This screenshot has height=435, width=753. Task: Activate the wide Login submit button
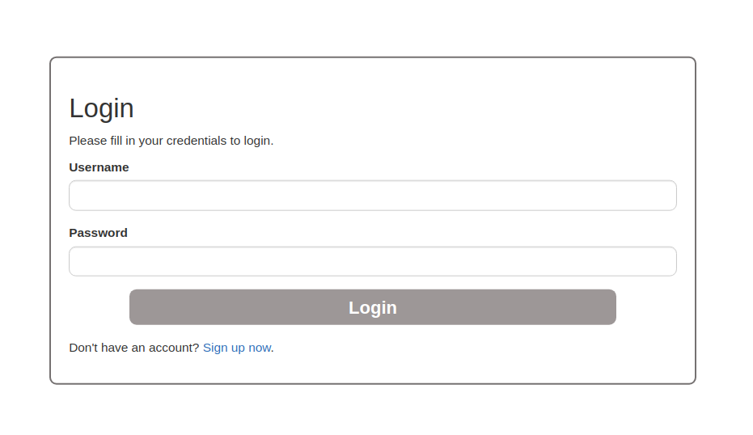[x=373, y=307]
